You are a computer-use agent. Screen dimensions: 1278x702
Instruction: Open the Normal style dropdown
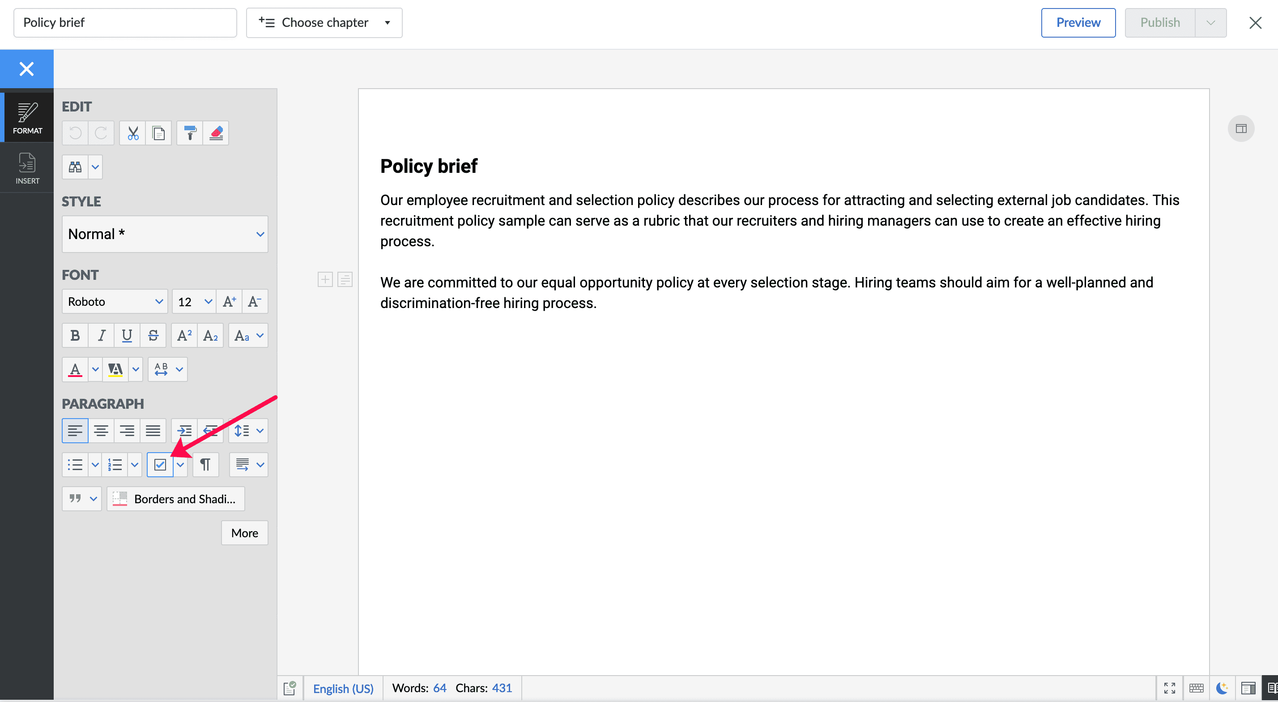(165, 234)
